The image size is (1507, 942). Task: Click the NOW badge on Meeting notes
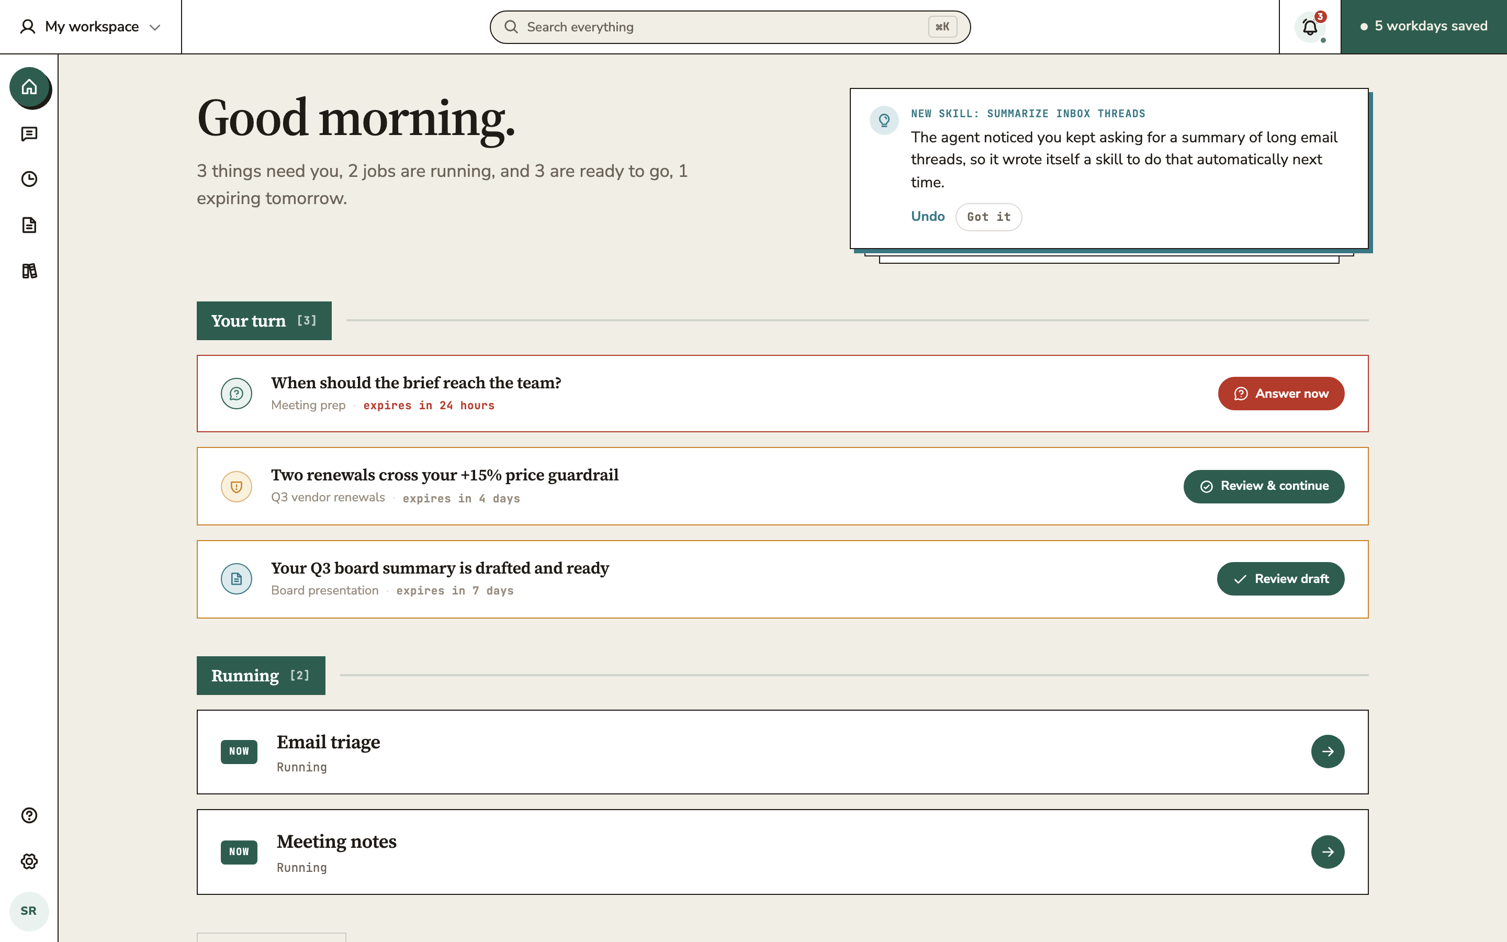click(x=239, y=851)
